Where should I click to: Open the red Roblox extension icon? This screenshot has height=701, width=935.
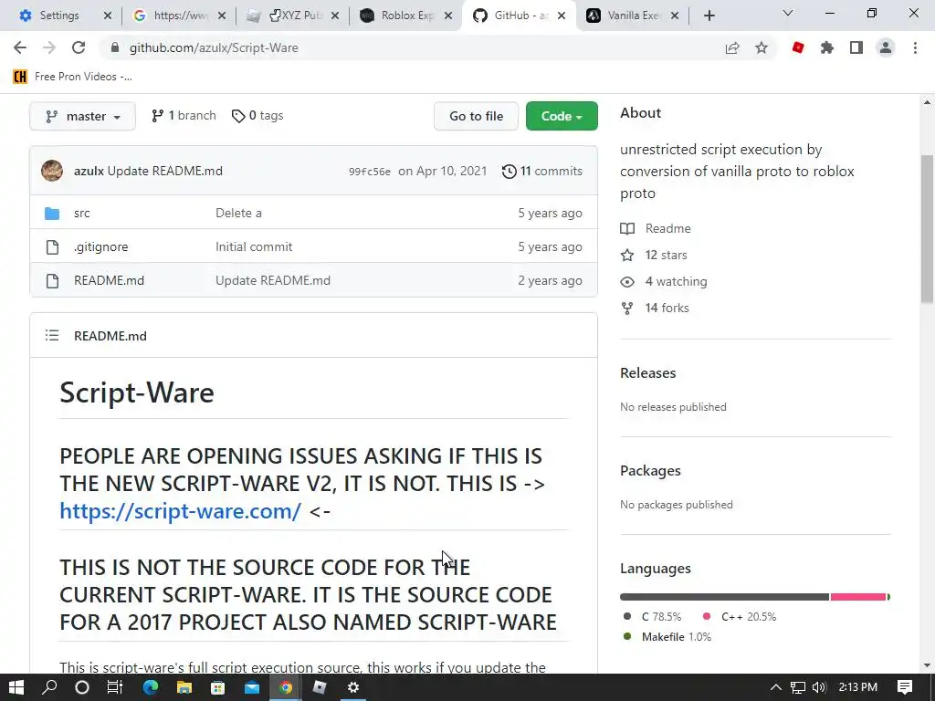798,47
